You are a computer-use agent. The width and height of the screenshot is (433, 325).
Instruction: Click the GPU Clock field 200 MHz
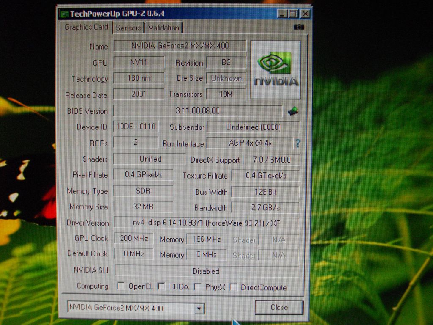(x=134, y=238)
